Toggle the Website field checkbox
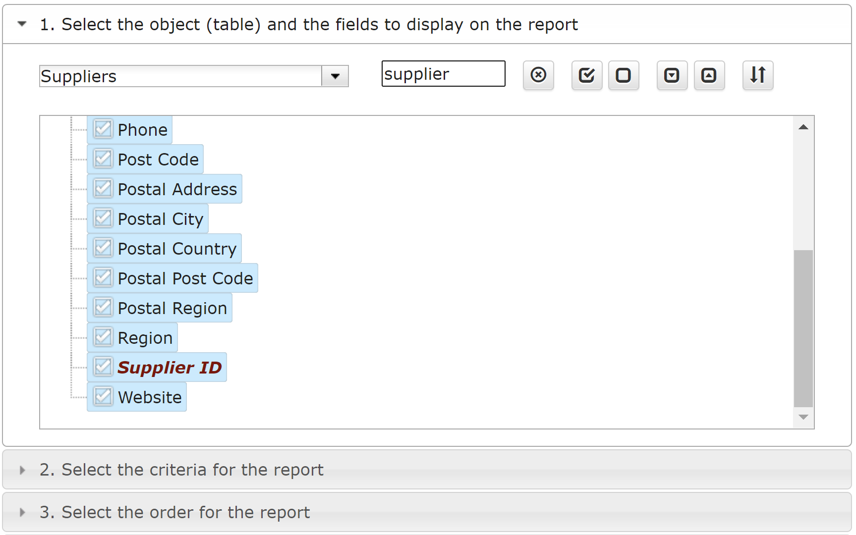The image size is (856, 535). click(x=103, y=397)
